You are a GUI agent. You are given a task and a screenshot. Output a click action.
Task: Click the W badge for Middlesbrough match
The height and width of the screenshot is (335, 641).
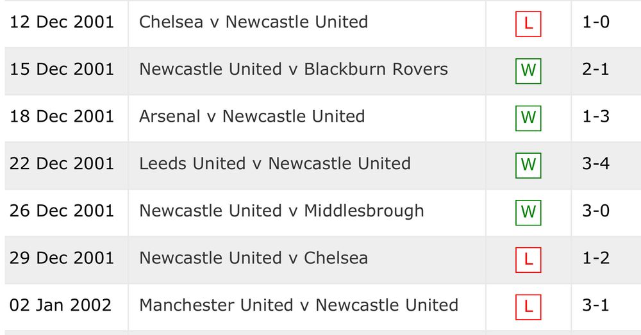coord(528,212)
